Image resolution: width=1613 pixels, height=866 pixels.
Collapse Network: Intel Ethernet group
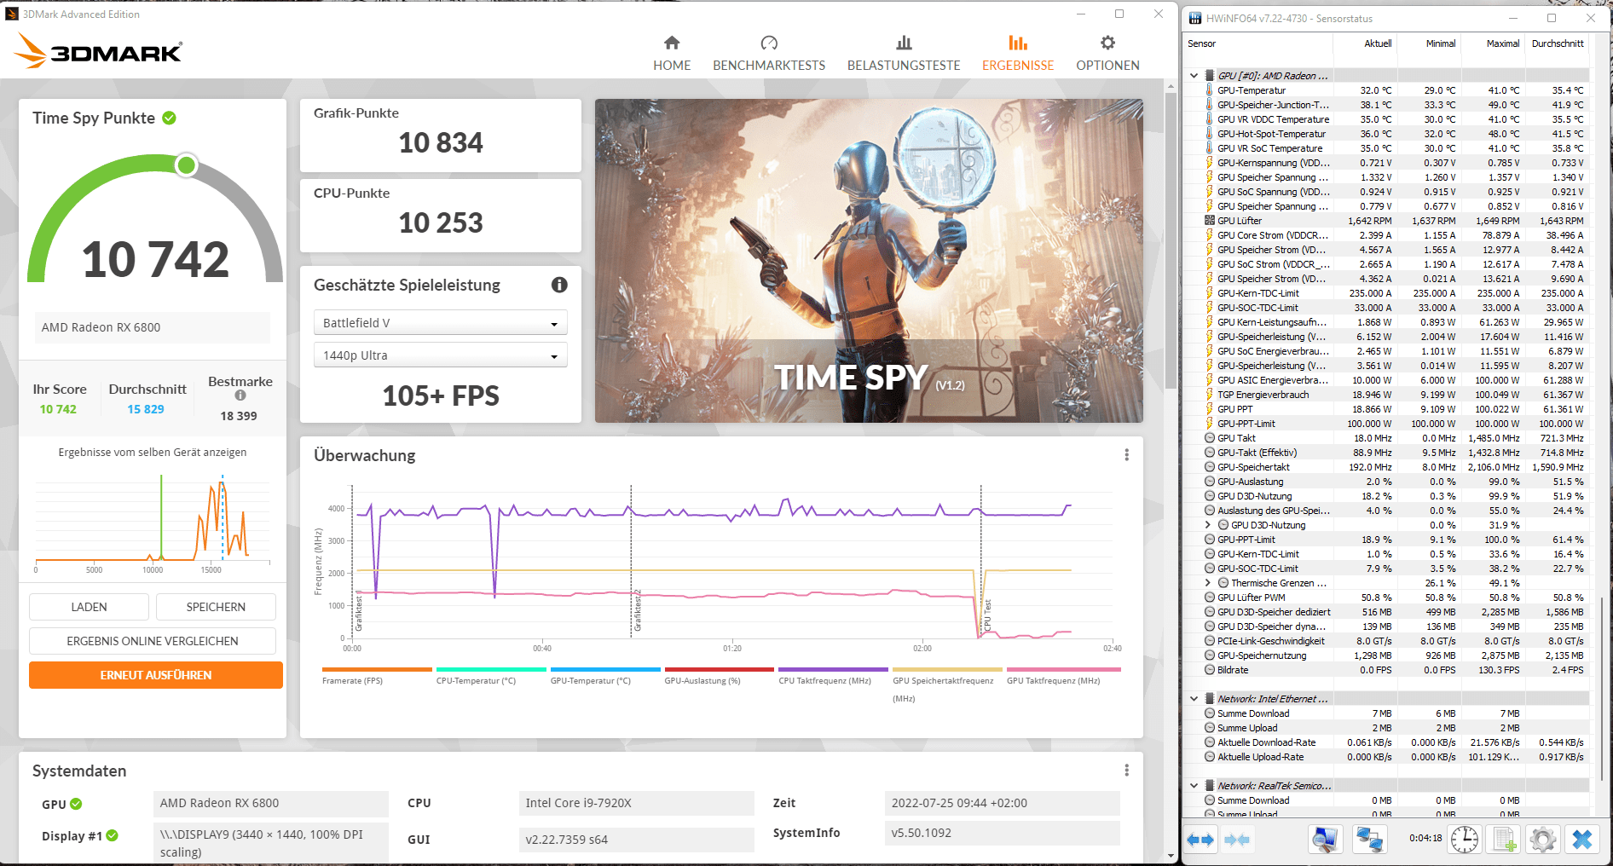point(1194,699)
